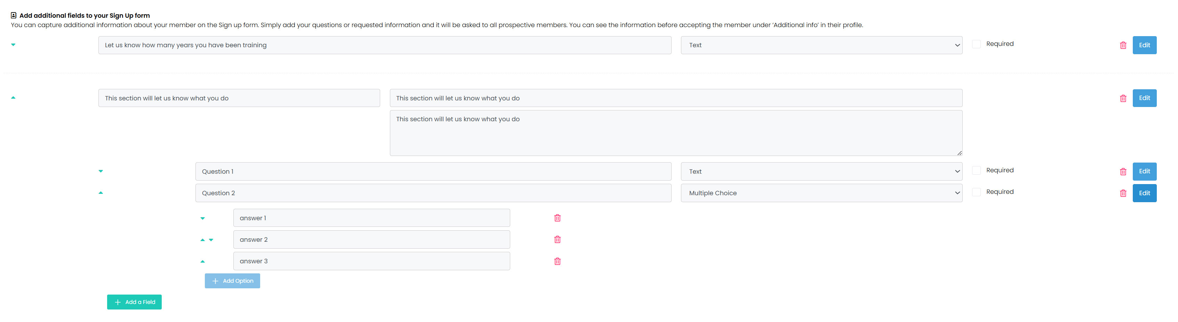
Task: Click the Required label beside Question 2
Action: 1000,192
